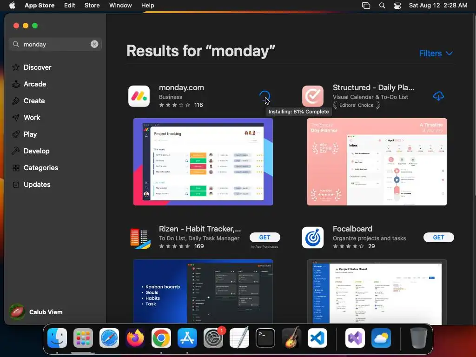Click the 169 ratings count for Rizen
The height and width of the screenshot is (357, 476).
(199, 246)
